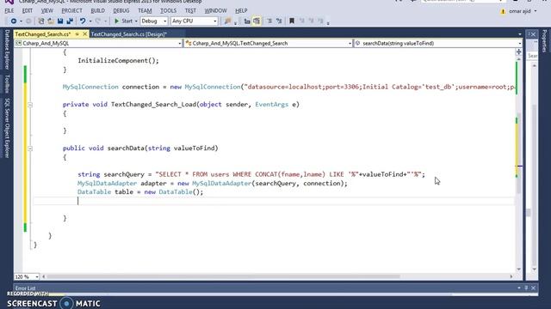The image size is (551, 309).
Task: Click the Start button dropdown arrow
Action: pos(136,21)
